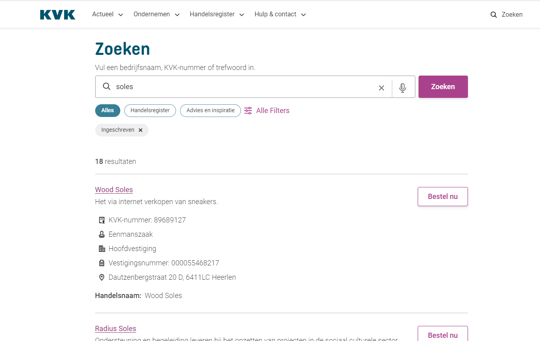Clear the search field with X icon
Screen dimensions: 540x341
point(382,88)
